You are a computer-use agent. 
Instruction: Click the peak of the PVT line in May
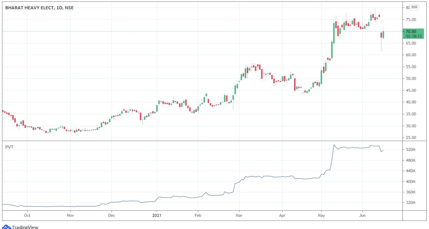point(334,145)
